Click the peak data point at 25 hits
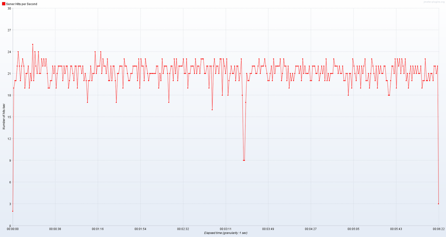The width and height of the screenshot is (446, 237). pyautogui.click(x=33, y=44)
